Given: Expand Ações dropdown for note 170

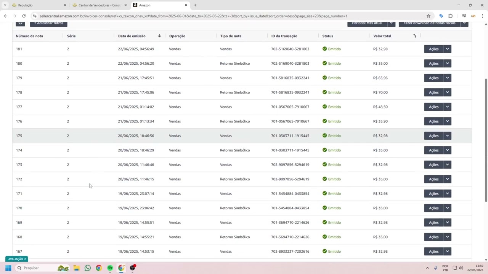Looking at the screenshot, I should tap(448, 208).
